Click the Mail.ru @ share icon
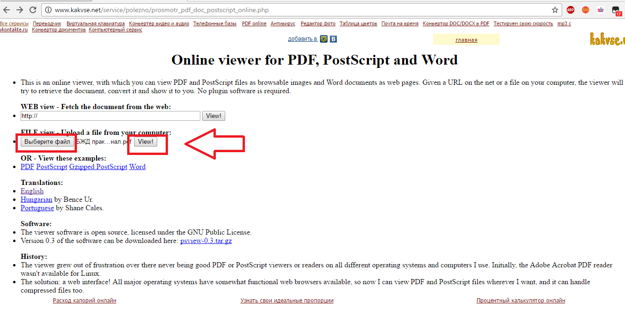This screenshot has height=309, width=625. click(323, 39)
